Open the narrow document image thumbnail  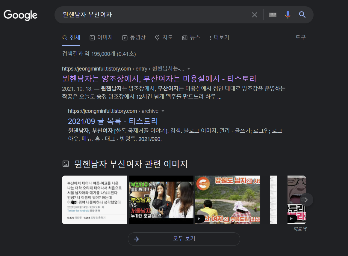pyautogui.click(x=273, y=200)
